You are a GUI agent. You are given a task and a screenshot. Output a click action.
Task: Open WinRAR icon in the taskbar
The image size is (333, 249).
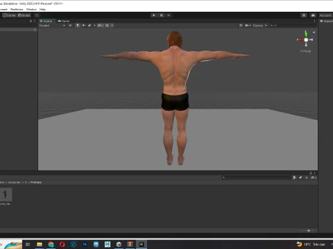(x=130, y=244)
